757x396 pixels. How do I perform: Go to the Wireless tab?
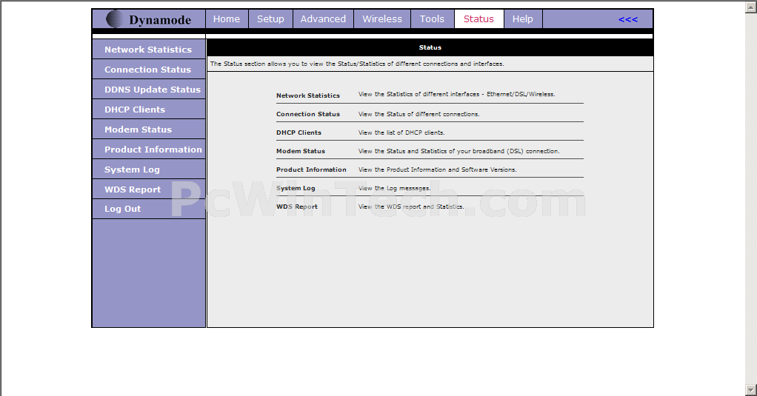coord(382,19)
